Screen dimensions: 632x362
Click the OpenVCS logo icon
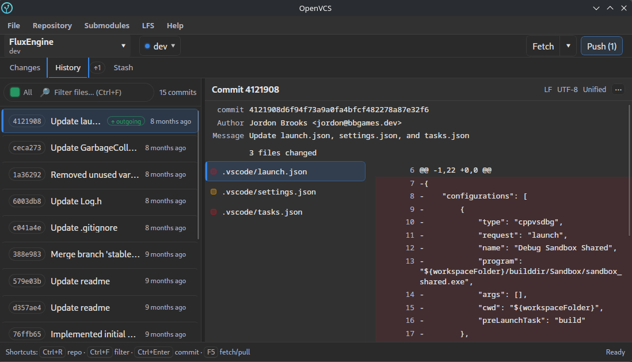coord(8,7)
